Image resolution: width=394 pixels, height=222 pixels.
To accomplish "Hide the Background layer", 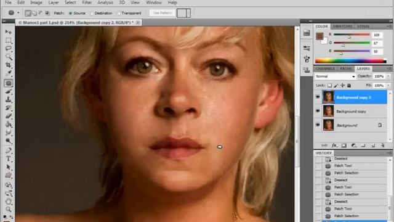I will (x=318, y=125).
